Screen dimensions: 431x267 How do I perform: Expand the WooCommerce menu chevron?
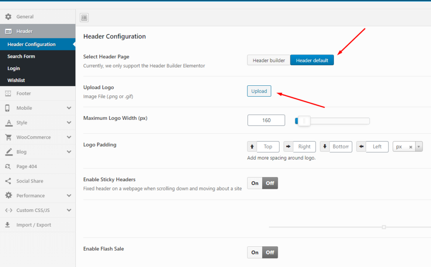point(69,137)
